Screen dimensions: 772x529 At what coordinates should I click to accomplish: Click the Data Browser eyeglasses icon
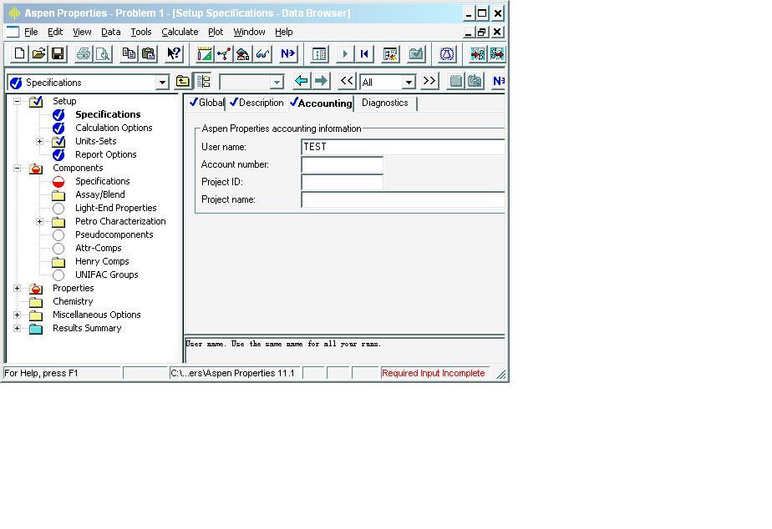[262, 53]
